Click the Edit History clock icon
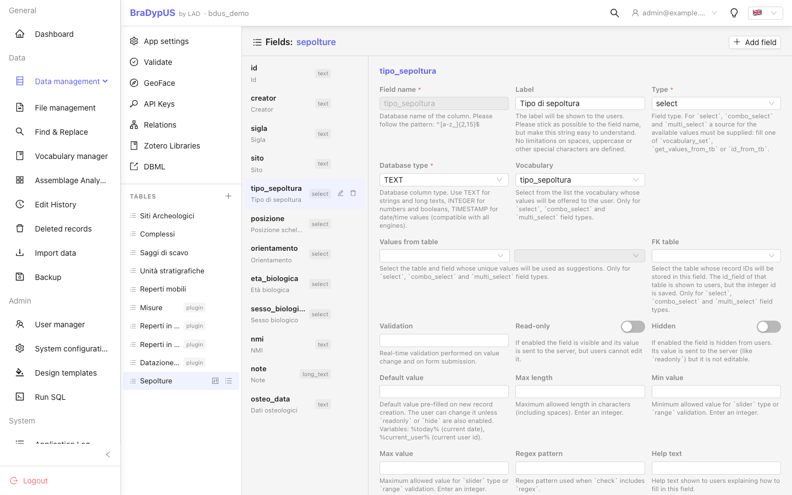The width and height of the screenshot is (792, 495). coord(20,205)
